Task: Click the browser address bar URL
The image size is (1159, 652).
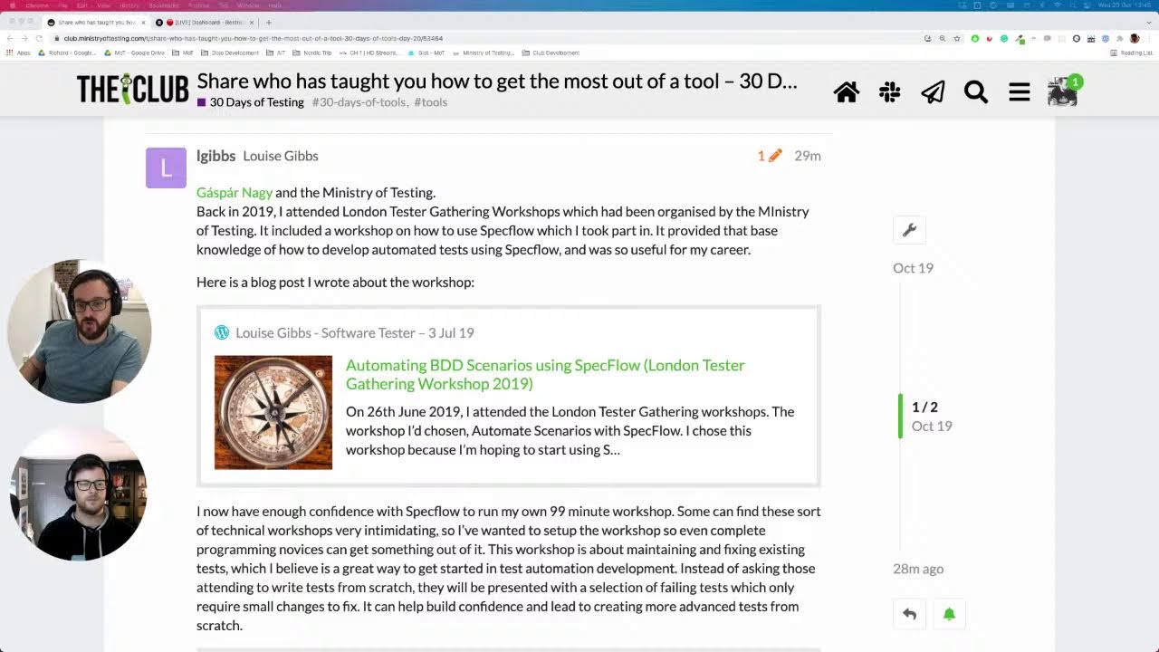Action: (x=253, y=39)
